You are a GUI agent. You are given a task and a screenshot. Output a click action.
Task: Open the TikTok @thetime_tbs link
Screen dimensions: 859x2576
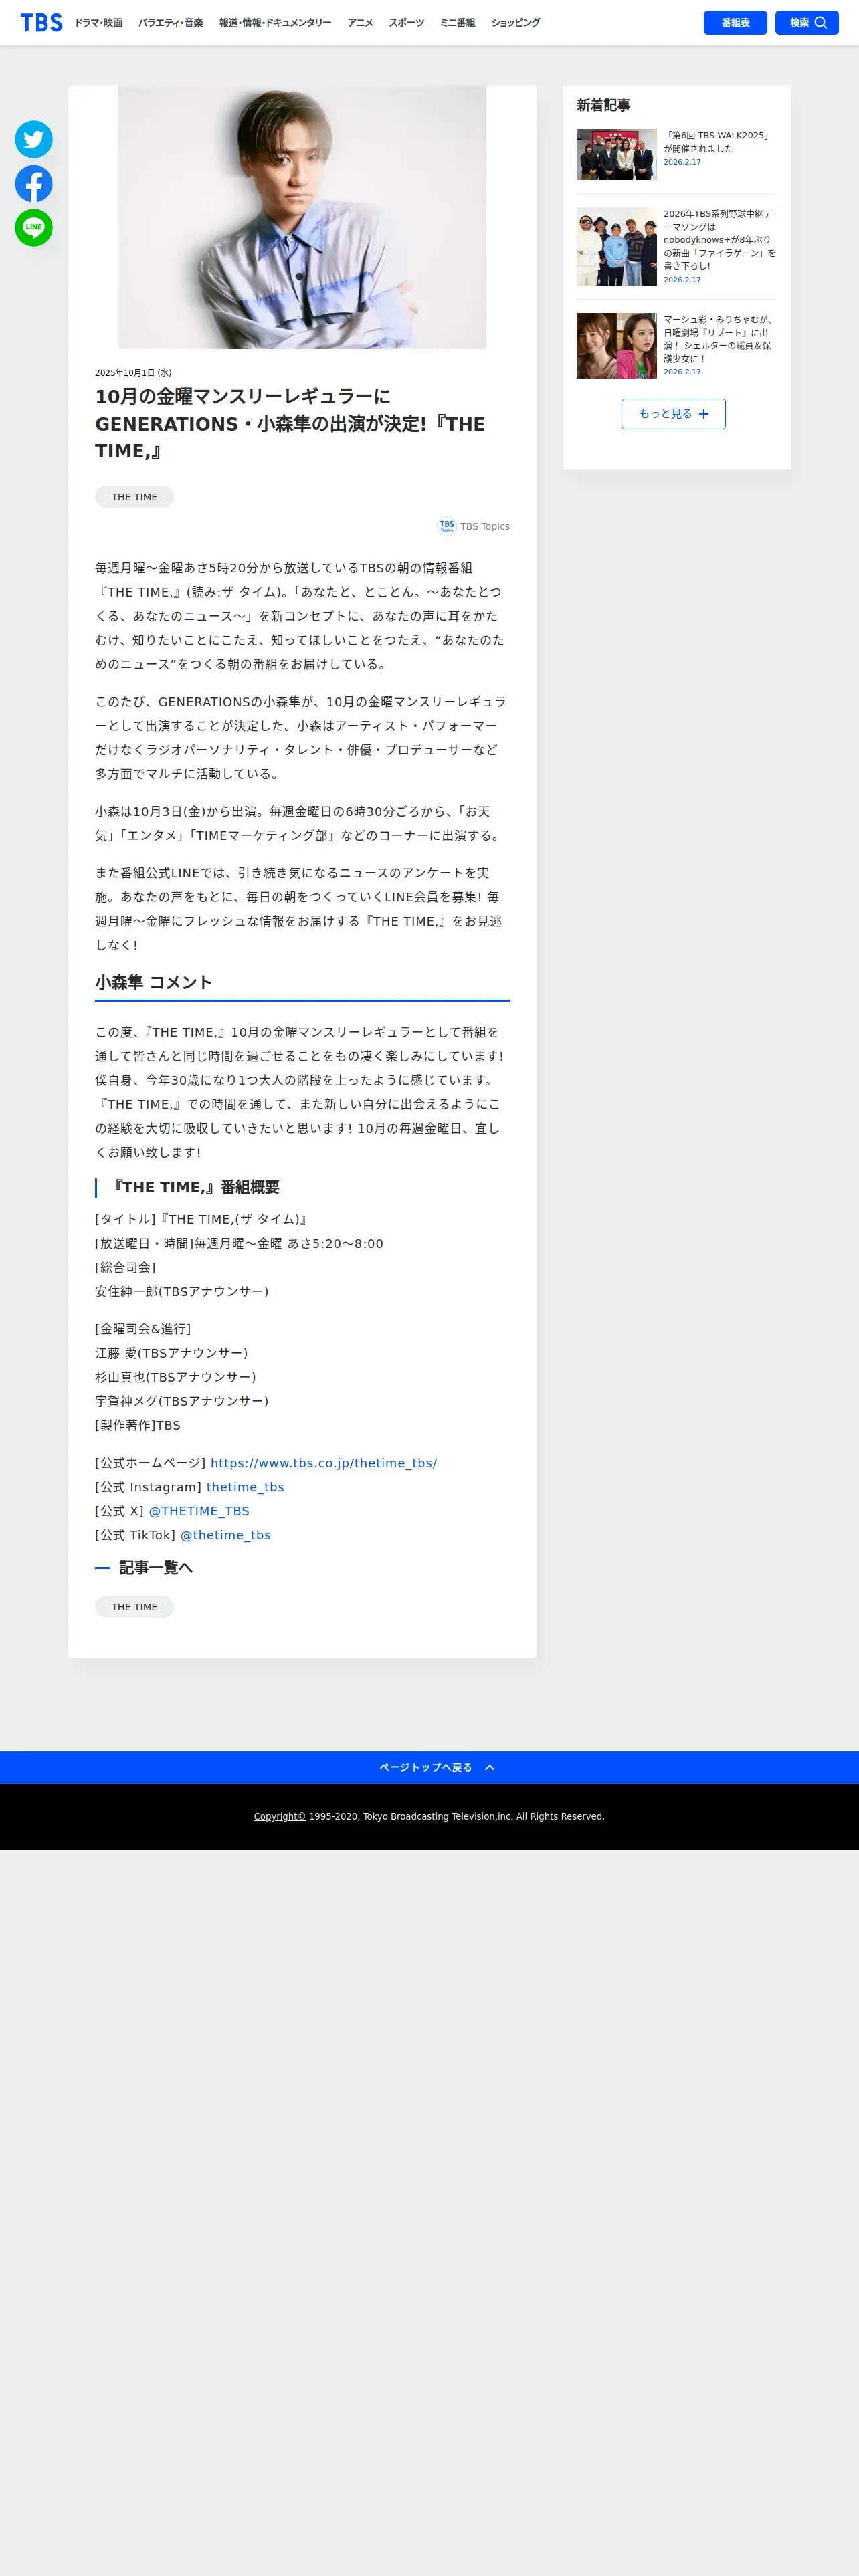pos(225,1535)
